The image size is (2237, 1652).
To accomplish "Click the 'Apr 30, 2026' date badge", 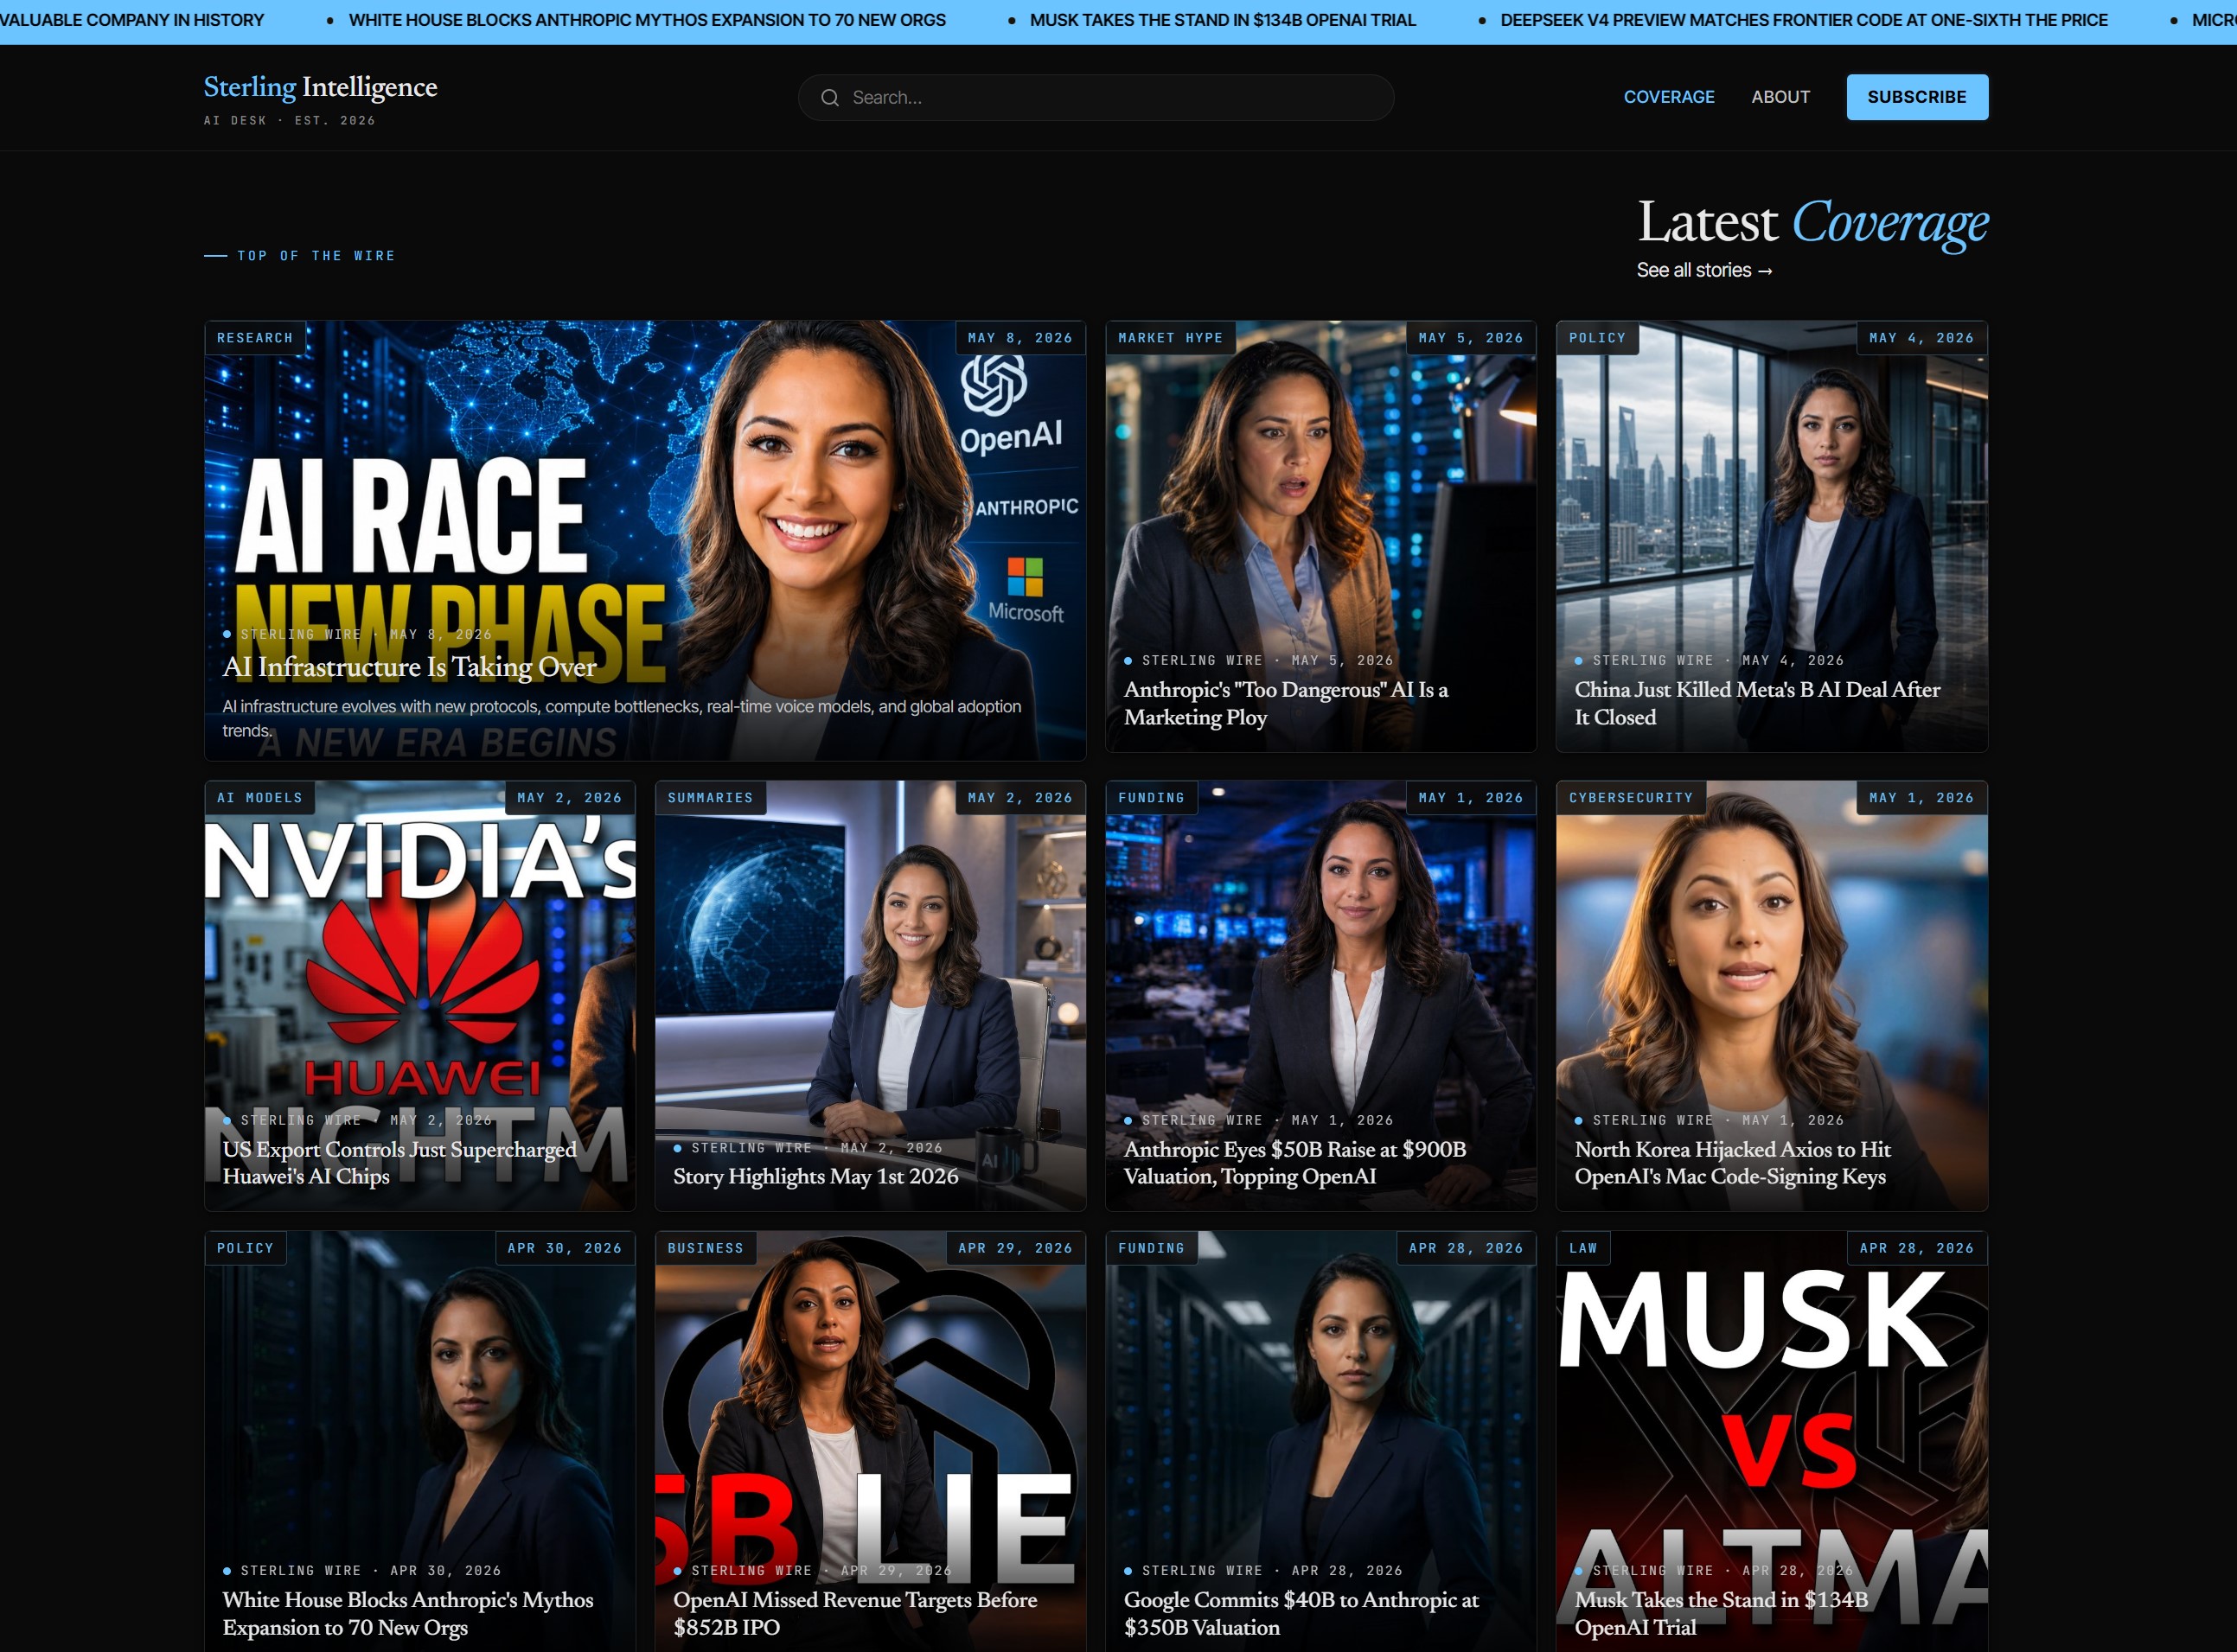I will 564,1248.
